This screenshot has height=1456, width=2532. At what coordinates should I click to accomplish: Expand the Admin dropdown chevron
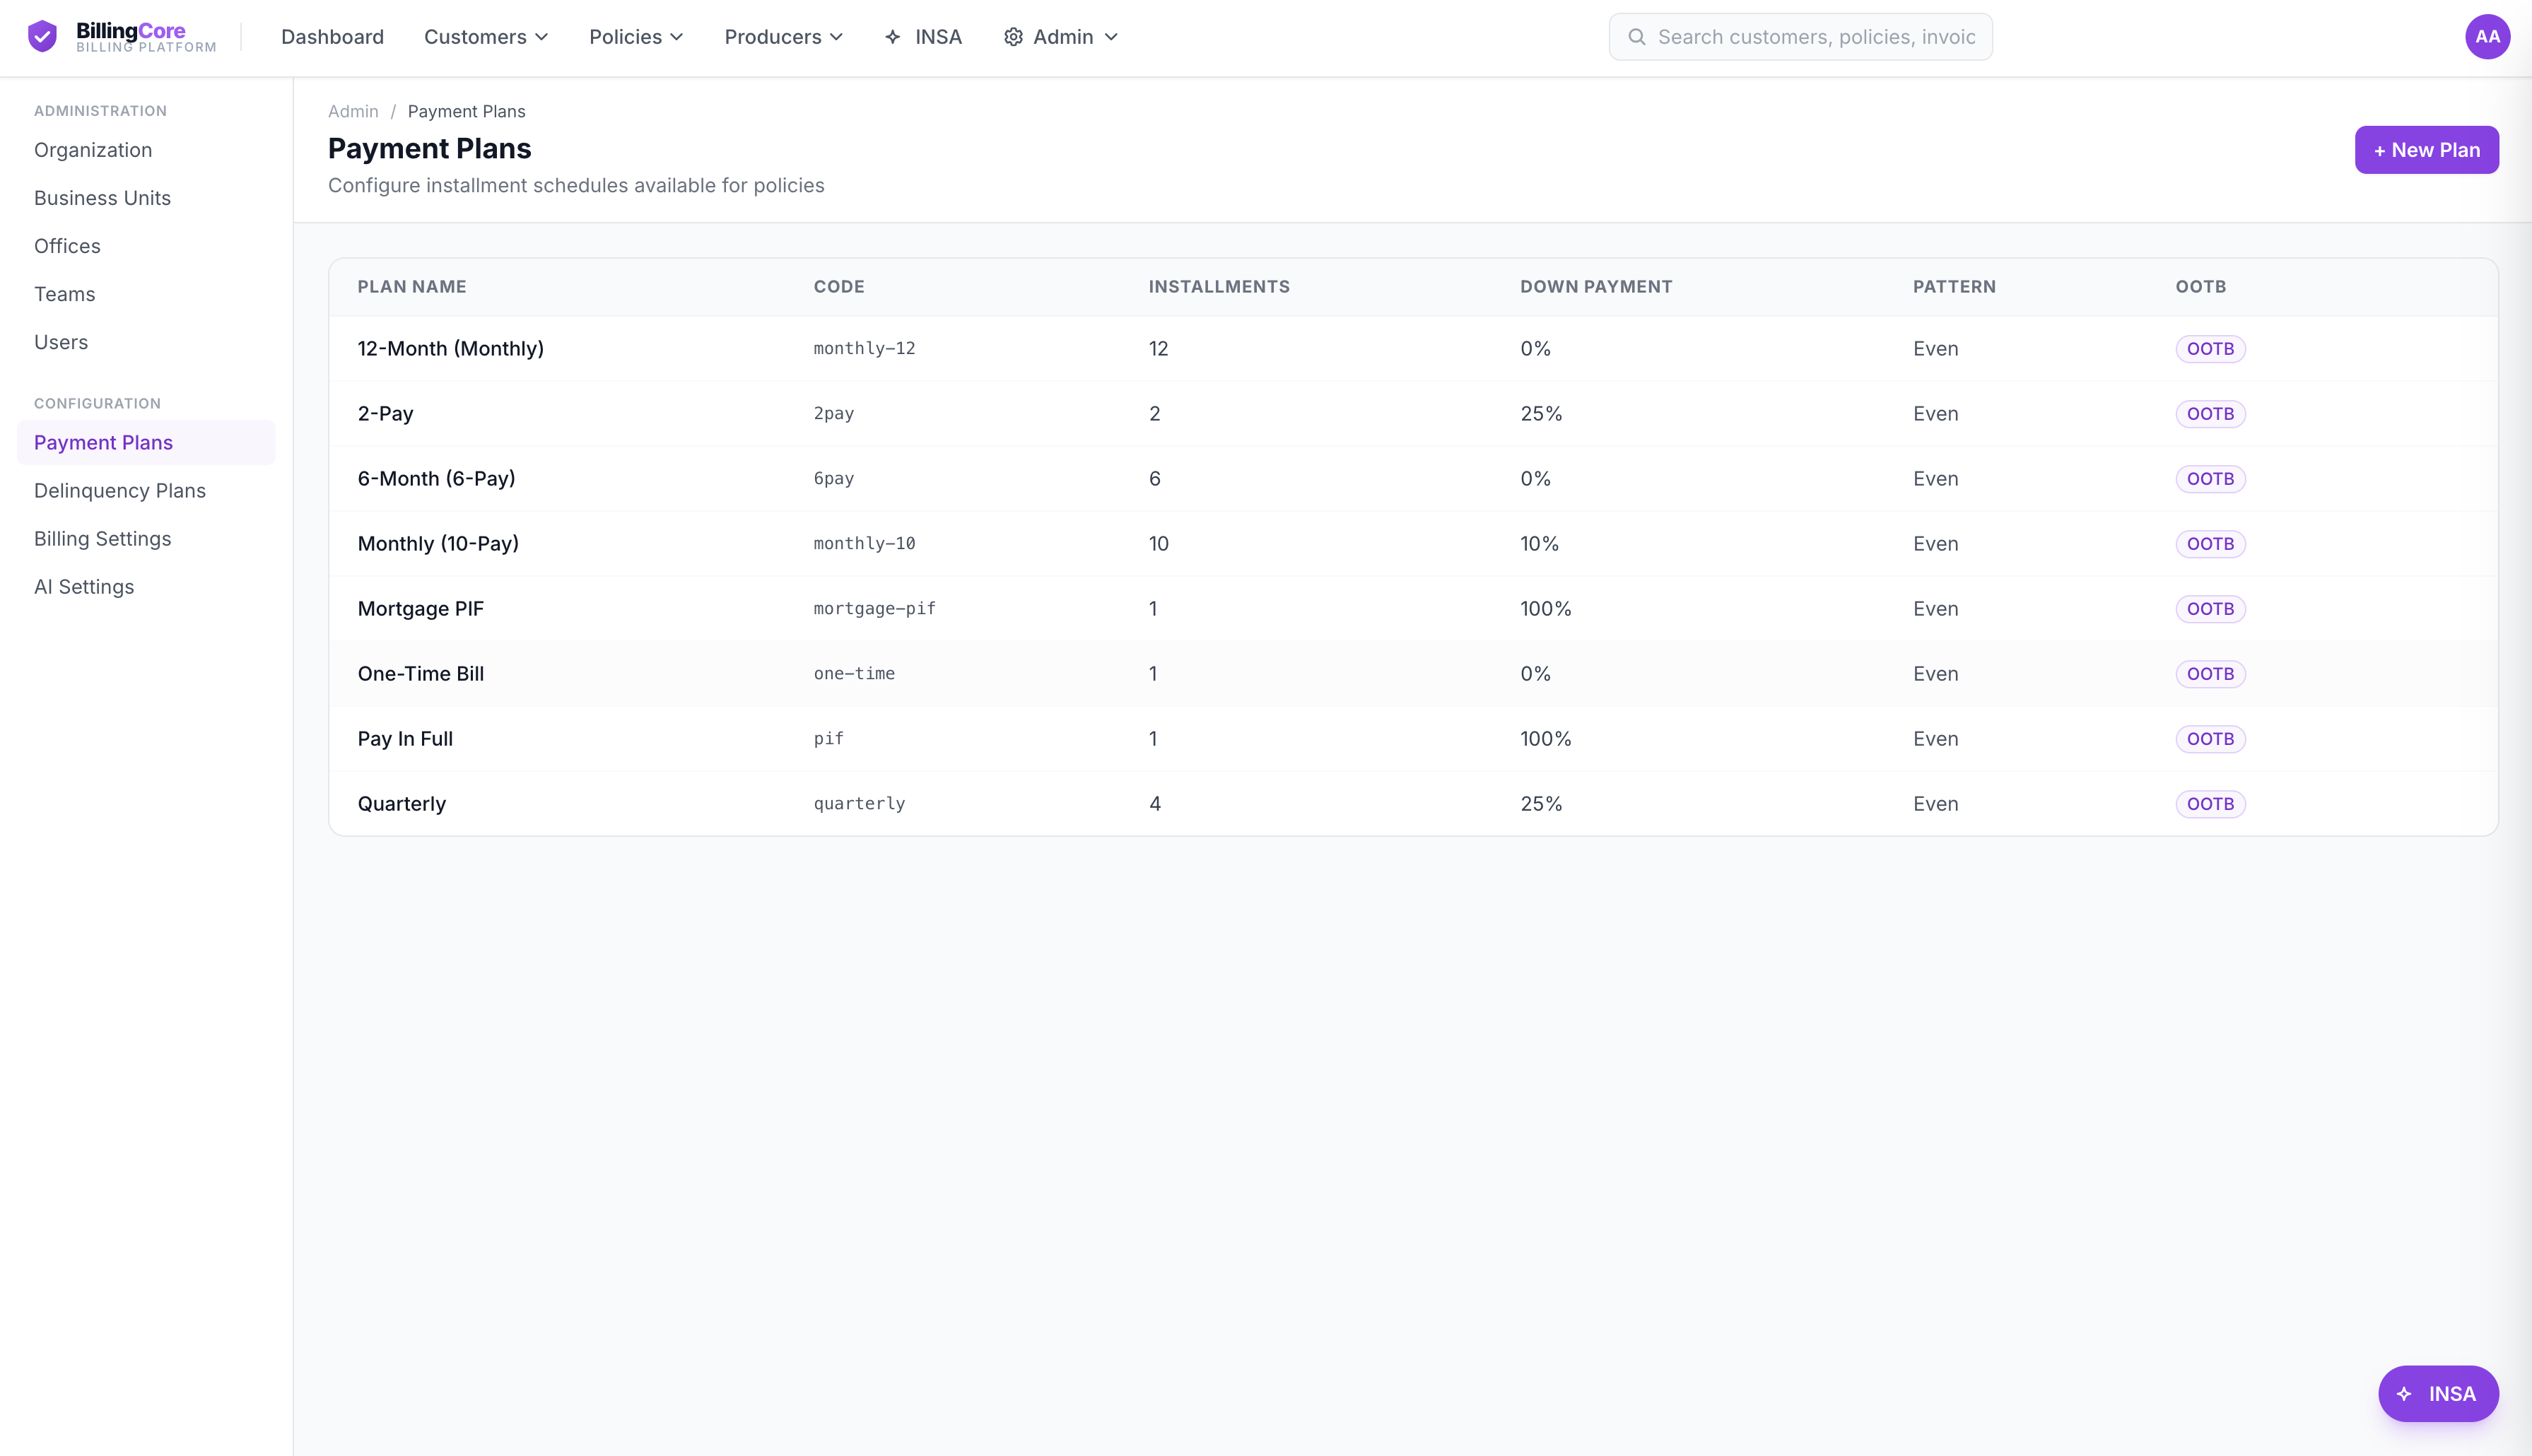pos(1111,37)
